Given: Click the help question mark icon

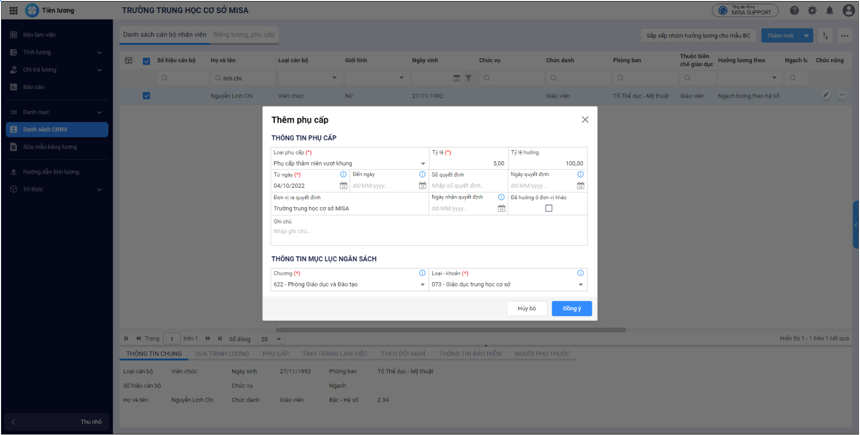Looking at the screenshot, I should [794, 11].
